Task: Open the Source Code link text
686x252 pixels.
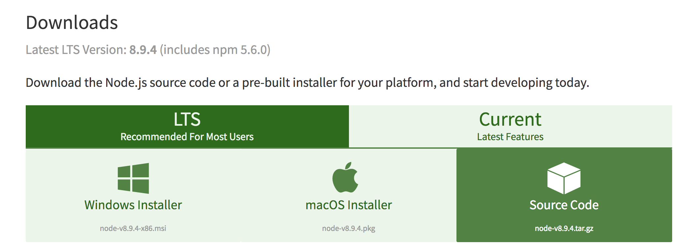Action: pyautogui.click(x=564, y=205)
